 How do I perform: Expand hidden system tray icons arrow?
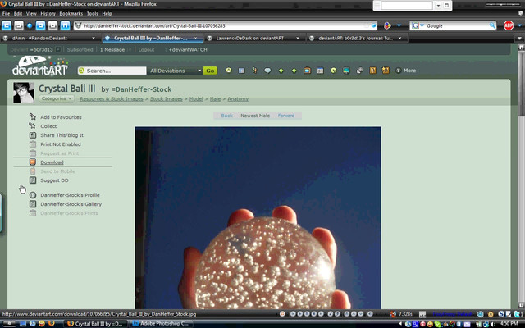[400, 324]
